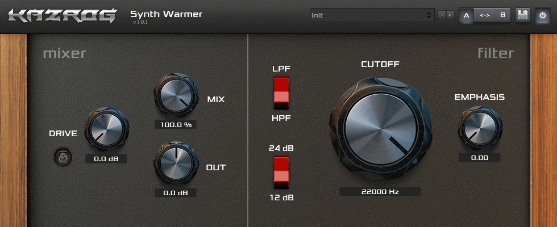Viewport: 557px width, 227px height.
Task: Click the preset dropdown up/down arrows
Action: 429,15
